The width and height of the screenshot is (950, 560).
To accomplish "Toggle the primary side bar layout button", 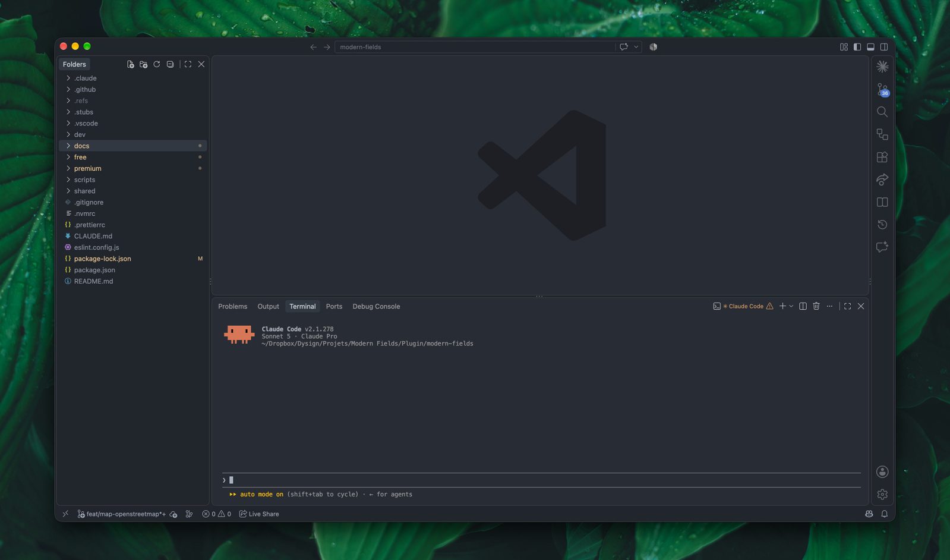I will 857,47.
